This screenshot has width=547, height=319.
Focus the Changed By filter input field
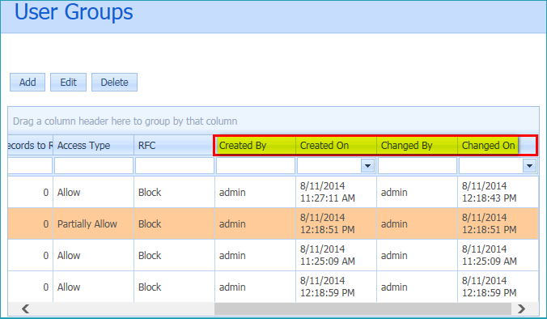[x=418, y=166]
